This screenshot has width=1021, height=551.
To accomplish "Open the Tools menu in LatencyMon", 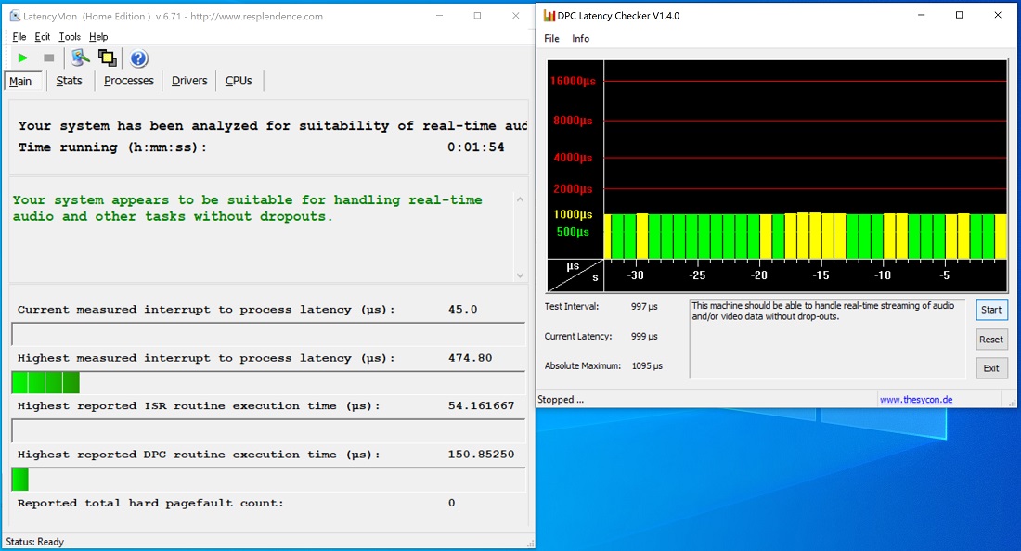I will [x=70, y=37].
